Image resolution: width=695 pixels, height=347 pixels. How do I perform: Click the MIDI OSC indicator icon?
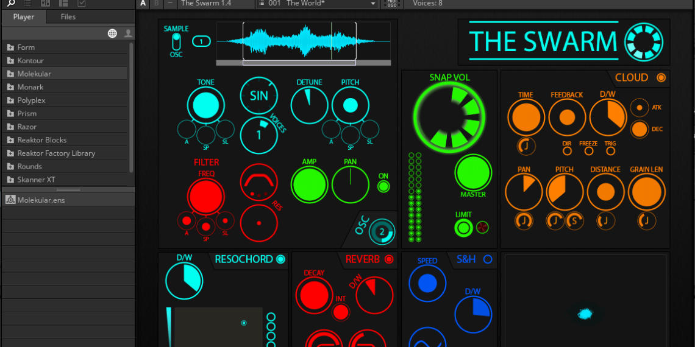coord(391,4)
